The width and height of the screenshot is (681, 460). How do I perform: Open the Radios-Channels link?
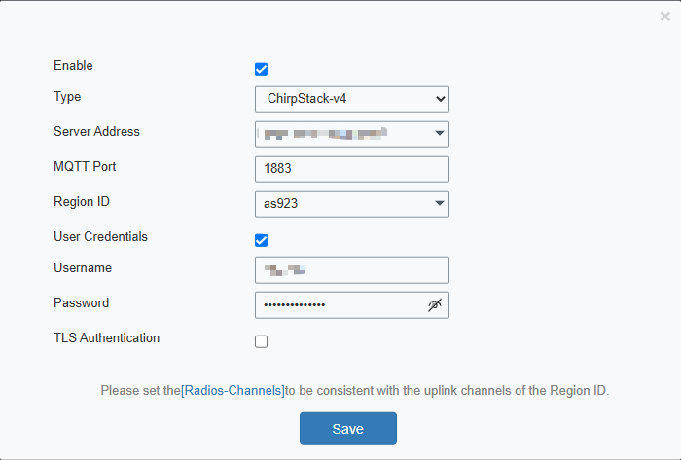233,391
